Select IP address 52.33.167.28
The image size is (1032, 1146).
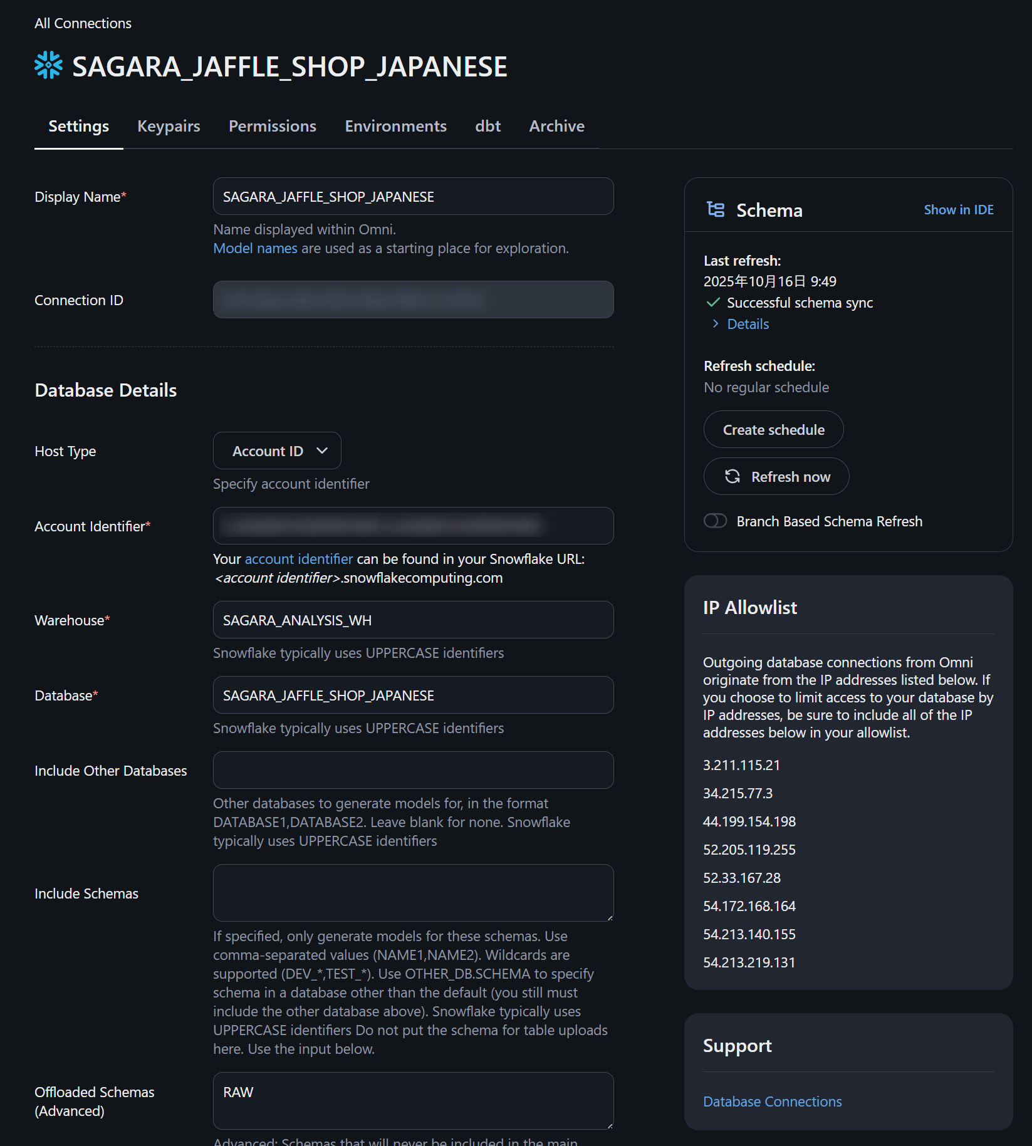coord(742,877)
